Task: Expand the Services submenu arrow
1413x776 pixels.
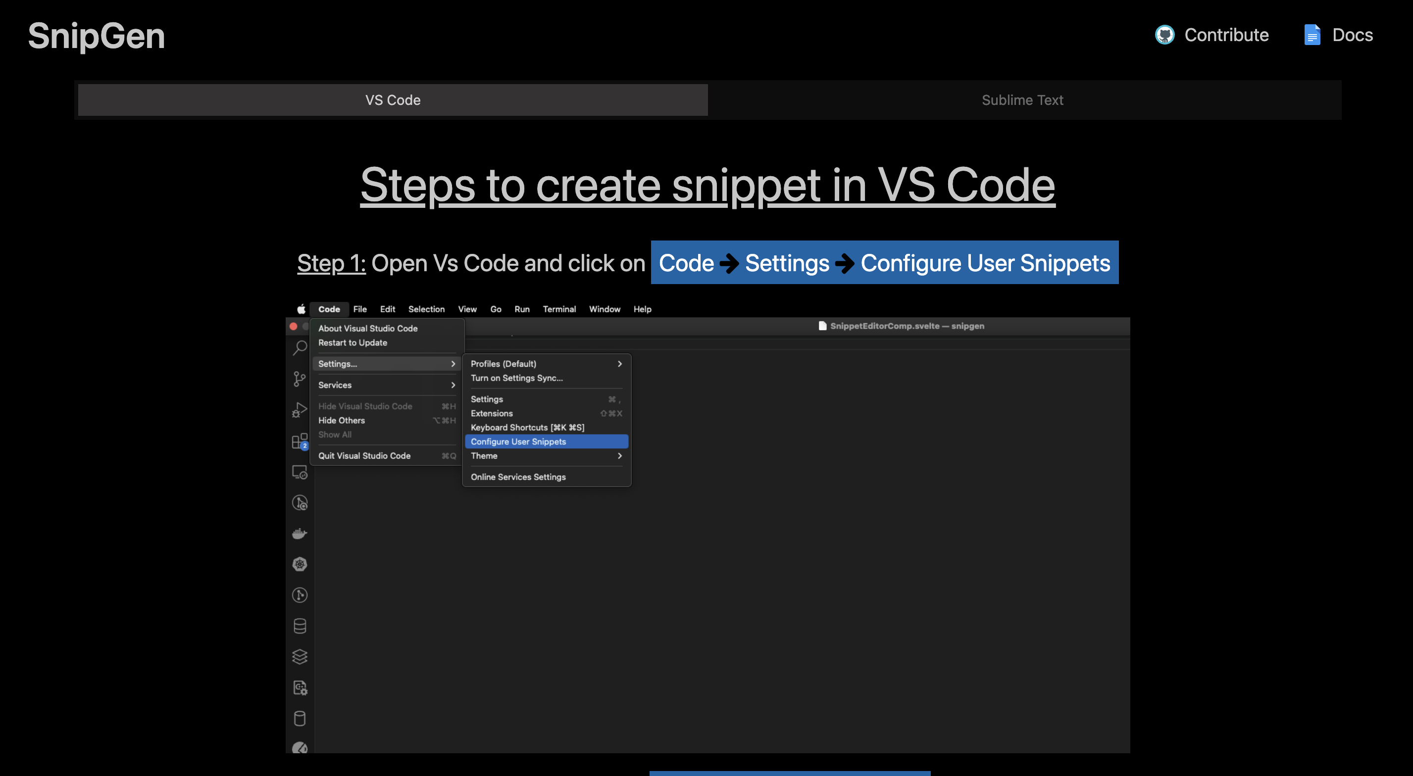Action: pyautogui.click(x=453, y=385)
